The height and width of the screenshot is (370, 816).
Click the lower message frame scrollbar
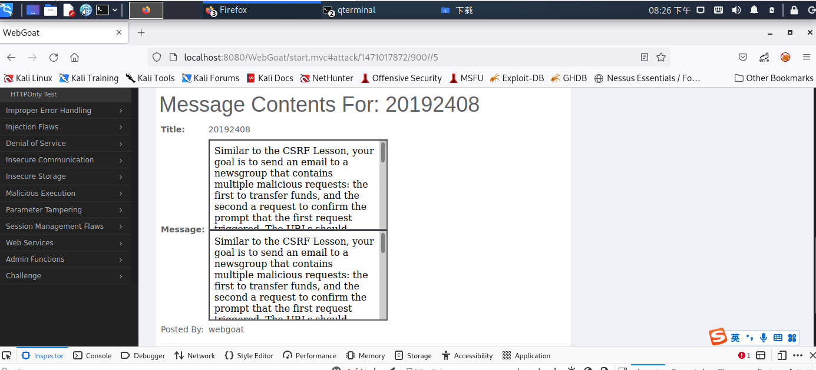coord(383,243)
